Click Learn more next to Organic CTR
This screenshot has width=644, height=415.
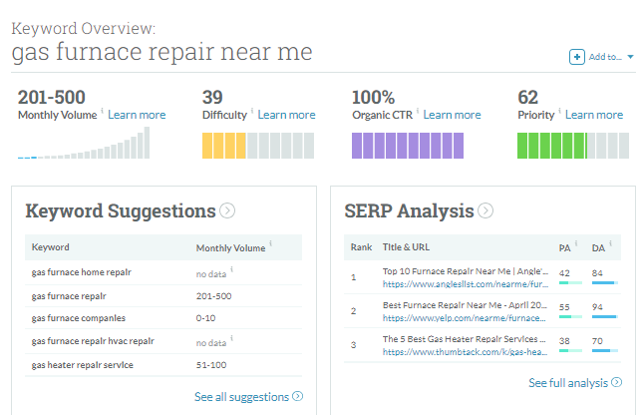tap(453, 115)
